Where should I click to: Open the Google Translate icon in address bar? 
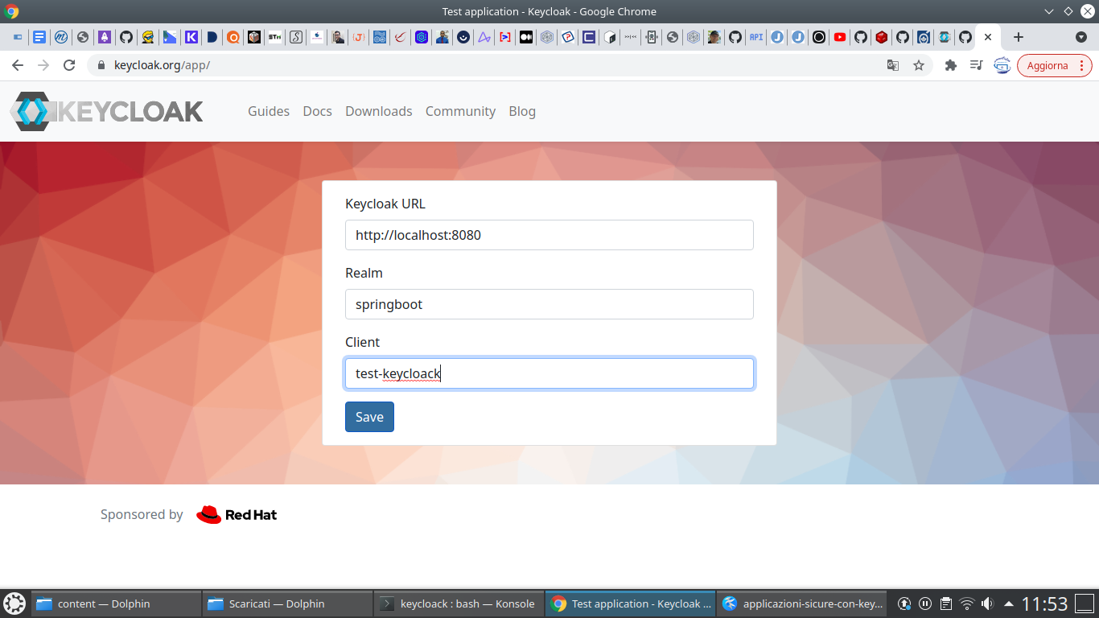coord(893,65)
